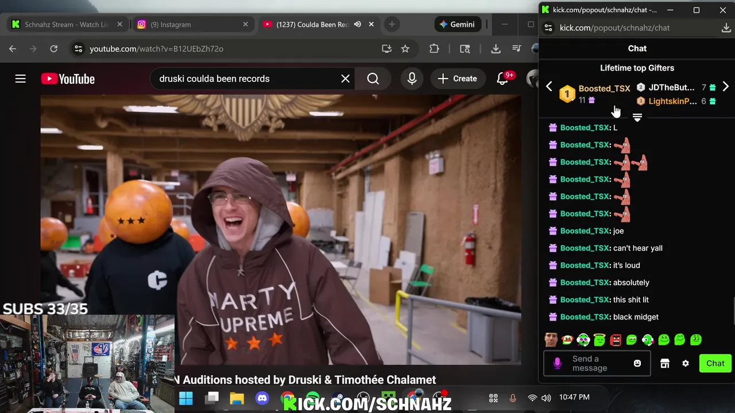This screenshot has height=413, width=735.
Task: Open the Kick shop storefront icon
Action: coord(665,364)
